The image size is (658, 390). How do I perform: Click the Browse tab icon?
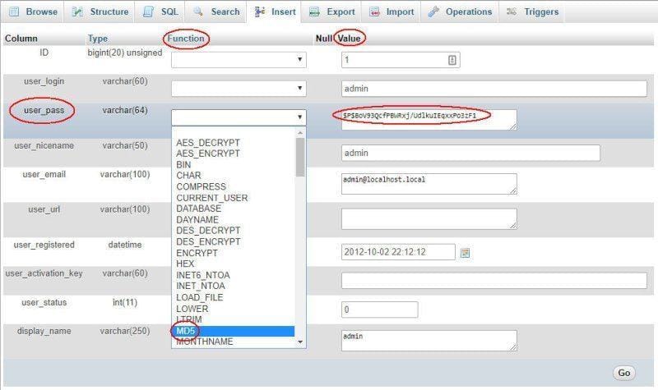14,11
